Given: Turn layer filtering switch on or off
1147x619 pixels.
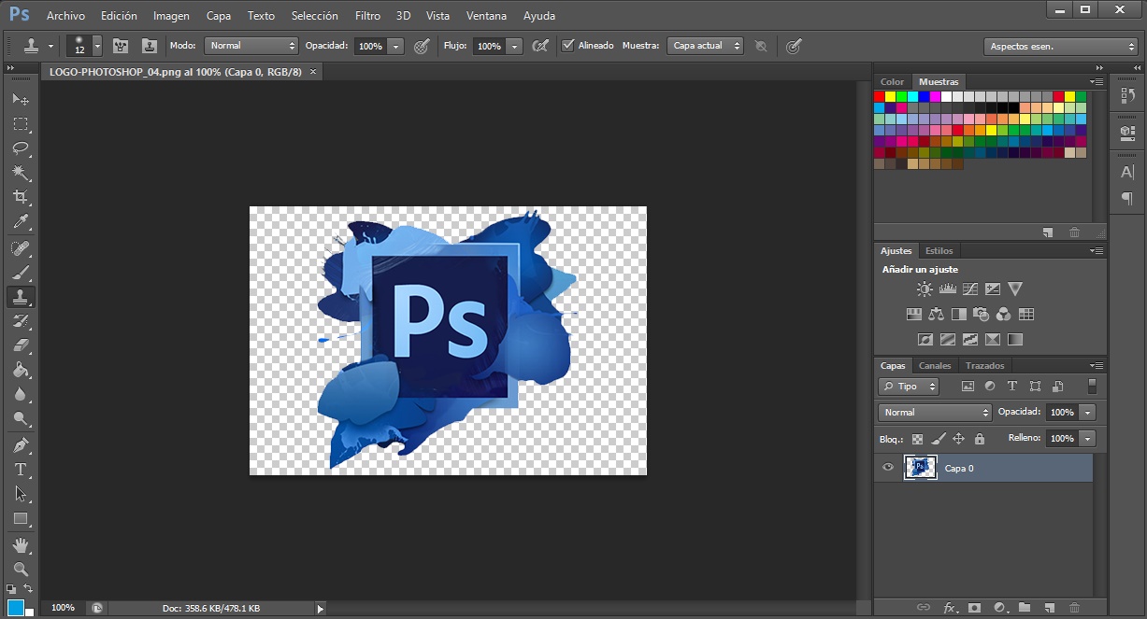Looking at the screenshot, I should (x=1091, y=386).
